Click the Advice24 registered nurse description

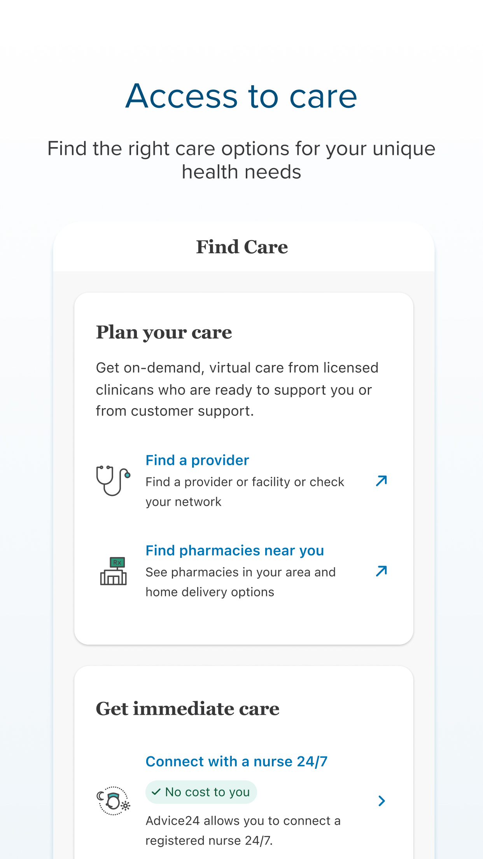(x=243, y=831)
